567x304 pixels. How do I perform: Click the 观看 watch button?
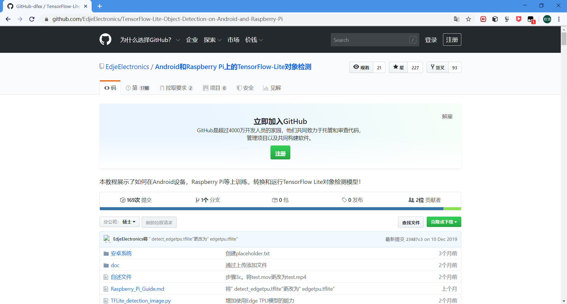click(361, 67)
